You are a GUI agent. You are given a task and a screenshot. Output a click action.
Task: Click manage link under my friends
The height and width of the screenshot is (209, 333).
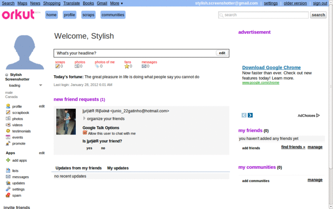pos(315,147)
